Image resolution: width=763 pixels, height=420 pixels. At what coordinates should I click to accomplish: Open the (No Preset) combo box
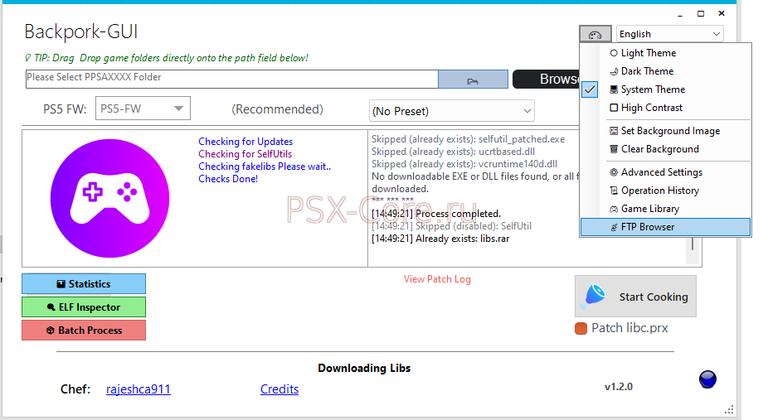(x=451, y=111)
